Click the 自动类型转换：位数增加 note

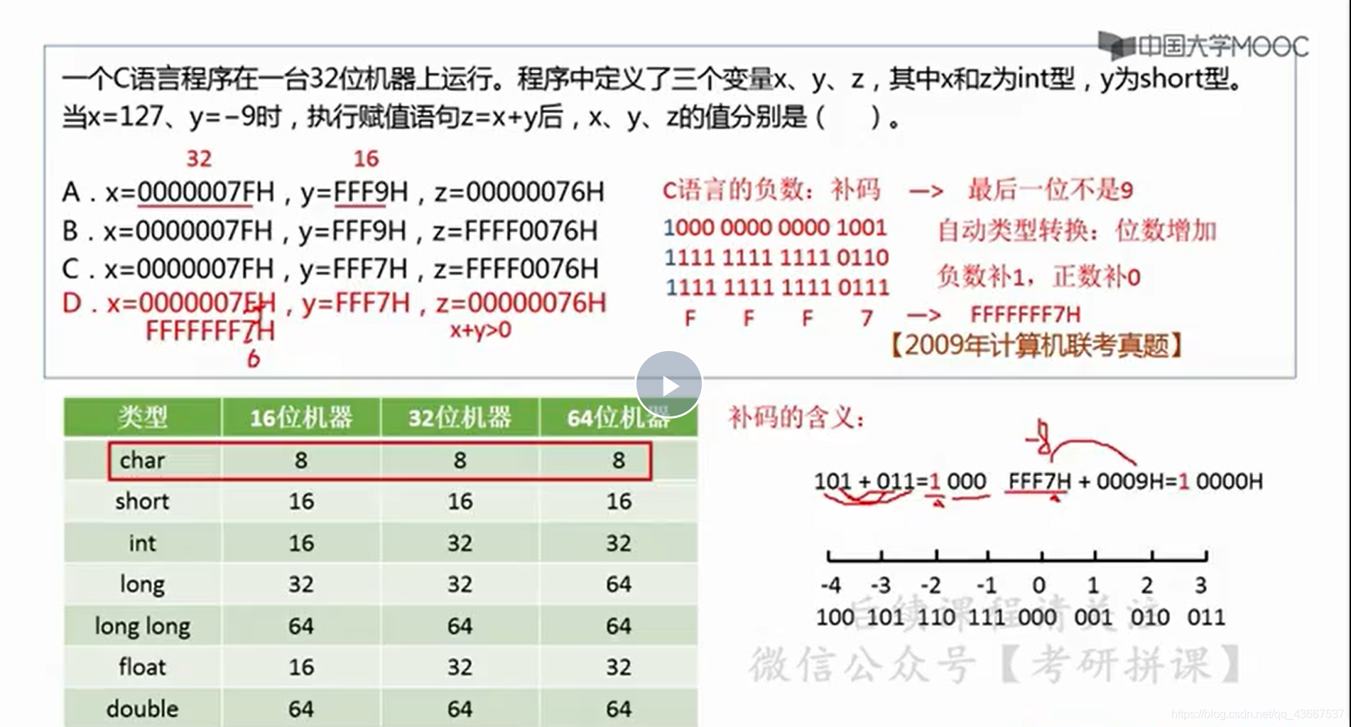[1077, 231]
